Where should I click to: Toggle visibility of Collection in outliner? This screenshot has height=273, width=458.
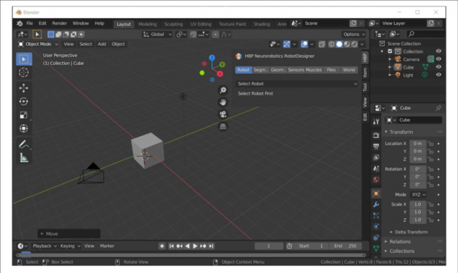[439, 51]
